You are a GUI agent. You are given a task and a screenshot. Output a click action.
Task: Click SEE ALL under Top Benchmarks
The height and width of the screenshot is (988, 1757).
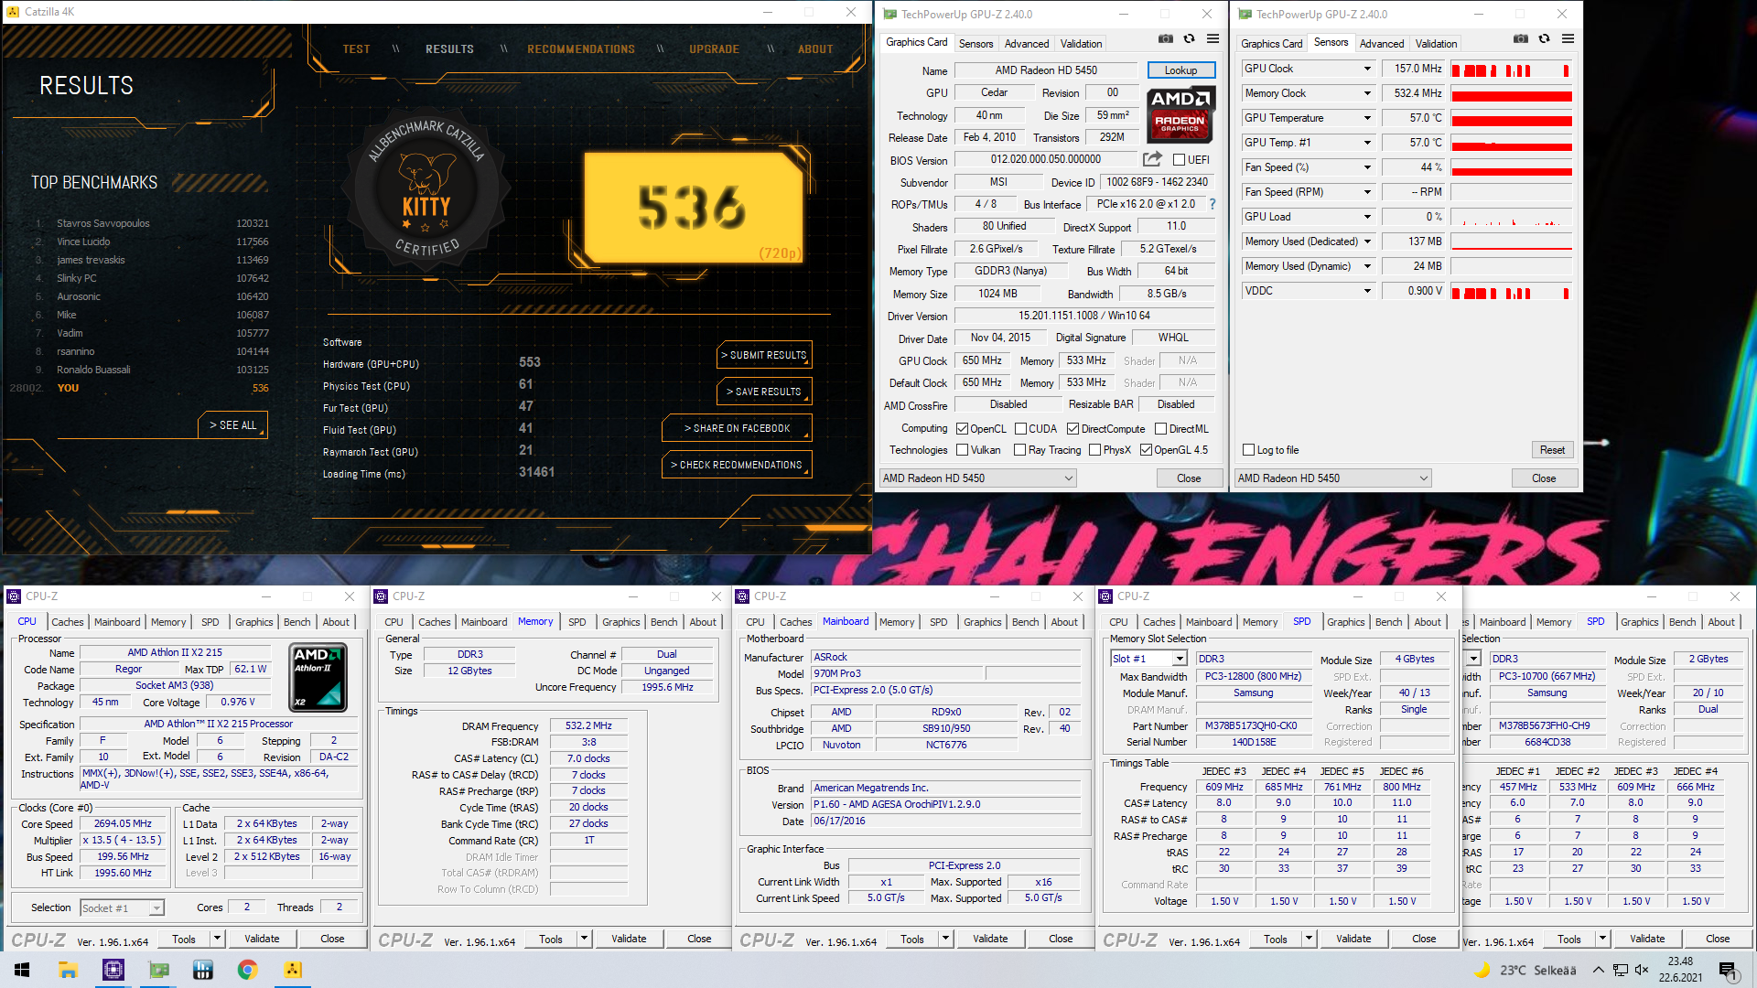coord(232,425)
